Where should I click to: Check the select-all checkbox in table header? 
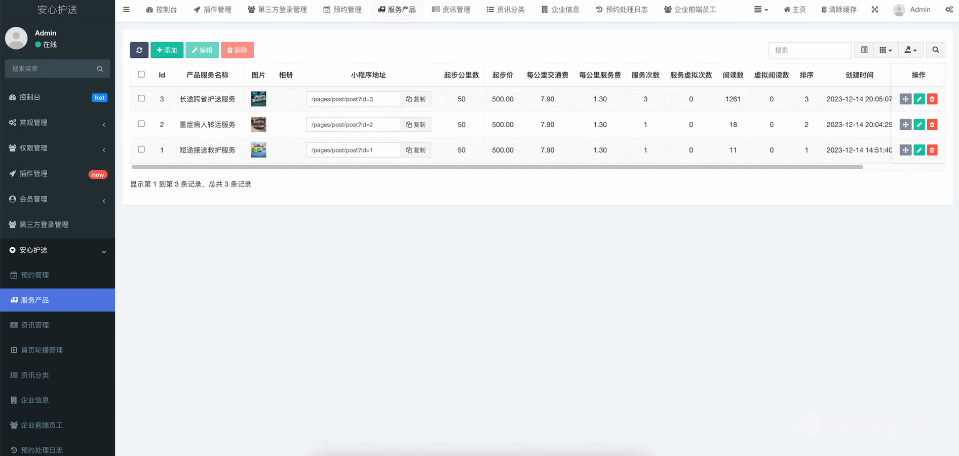coord(141,74)
